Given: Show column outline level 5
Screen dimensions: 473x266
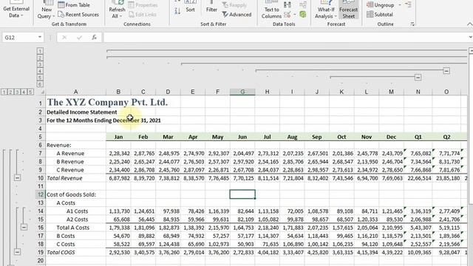Looking at the screenshot, I should (x=40, y=78).
